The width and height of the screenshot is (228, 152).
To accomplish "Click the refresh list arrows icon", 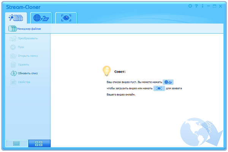I will pyautogui.click(x=14, y=73).
